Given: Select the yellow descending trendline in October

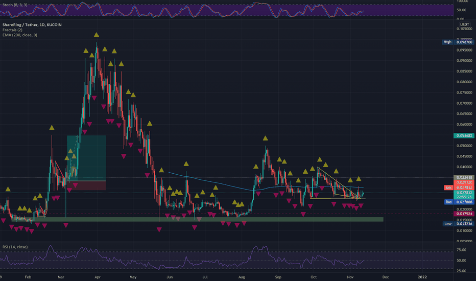Looking at the screenshot, I should (x=339, y=182).
